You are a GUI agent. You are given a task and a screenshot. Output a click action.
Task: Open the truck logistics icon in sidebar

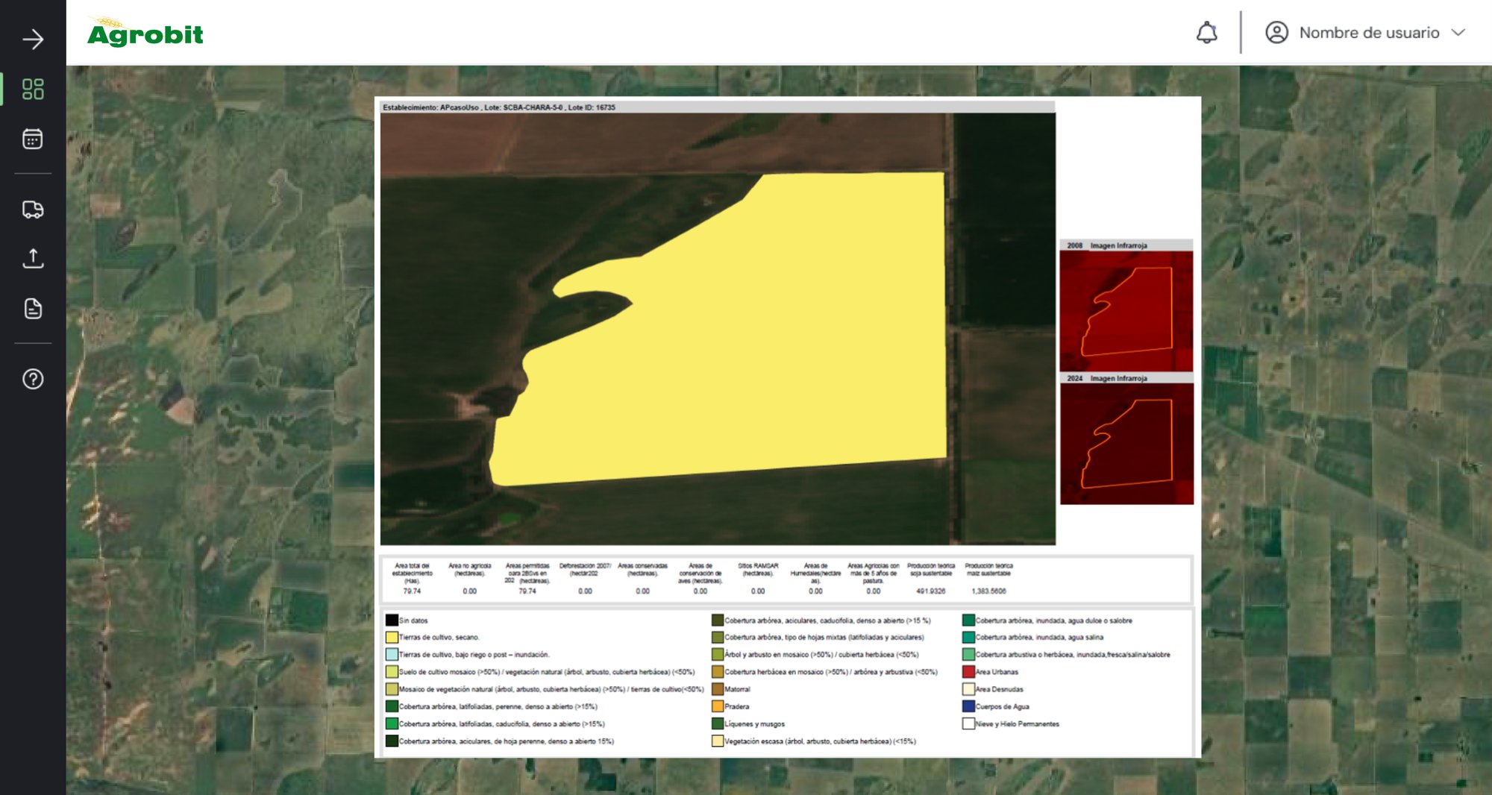[33, 210]
